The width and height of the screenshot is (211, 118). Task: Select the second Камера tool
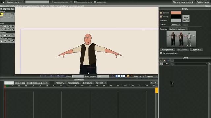(x=5, y=35)
